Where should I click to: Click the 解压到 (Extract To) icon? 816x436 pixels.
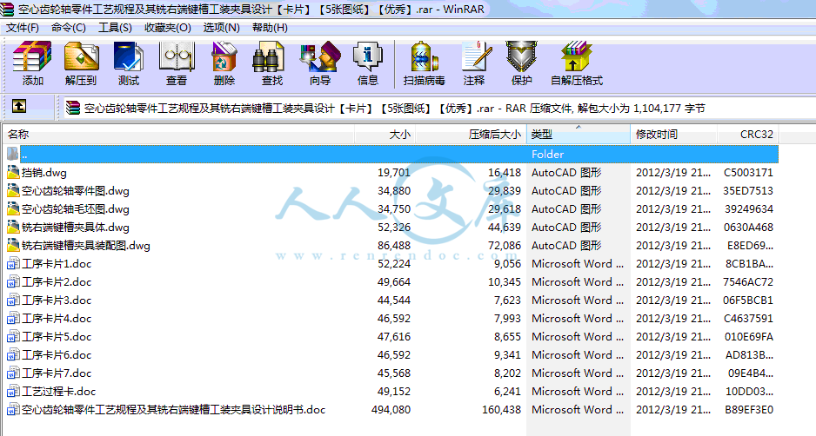(81, 63)
